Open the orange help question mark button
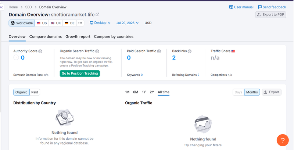This screenshot has height=150, width=294. [x=283, y=140]
